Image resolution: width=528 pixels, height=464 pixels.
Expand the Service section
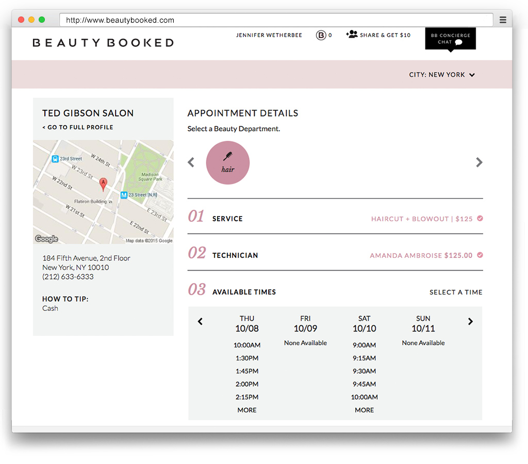point(335,216)
